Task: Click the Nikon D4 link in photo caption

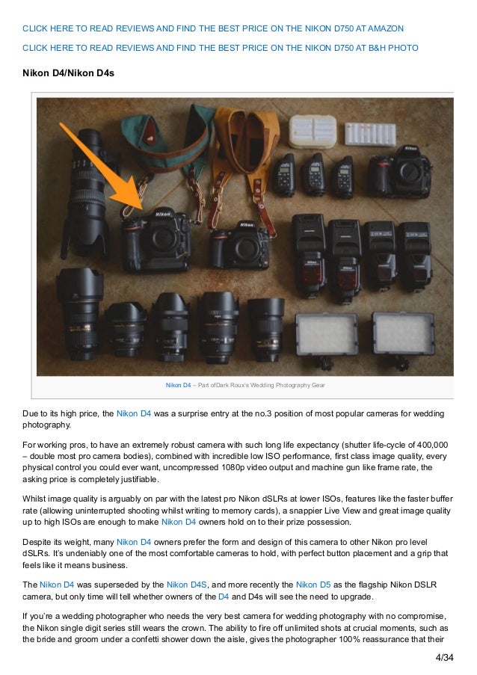Action: [x=178, y=385]
